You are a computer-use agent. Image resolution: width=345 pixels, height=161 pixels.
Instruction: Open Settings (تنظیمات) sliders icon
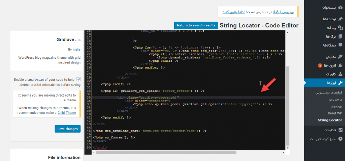tap(340, 130)
